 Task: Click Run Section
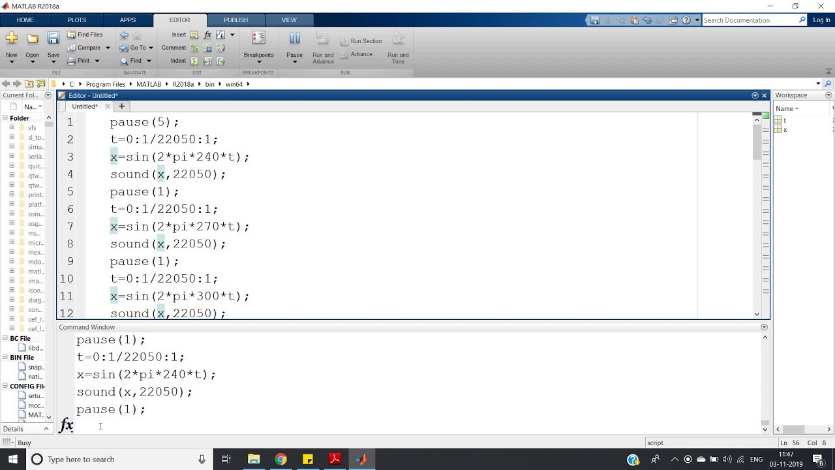pos(361,41)
